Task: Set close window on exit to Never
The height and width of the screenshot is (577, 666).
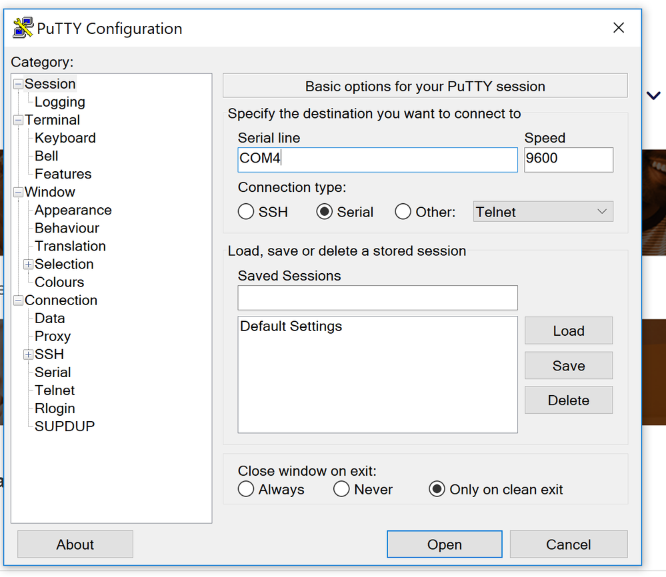Action: (342, 489)
